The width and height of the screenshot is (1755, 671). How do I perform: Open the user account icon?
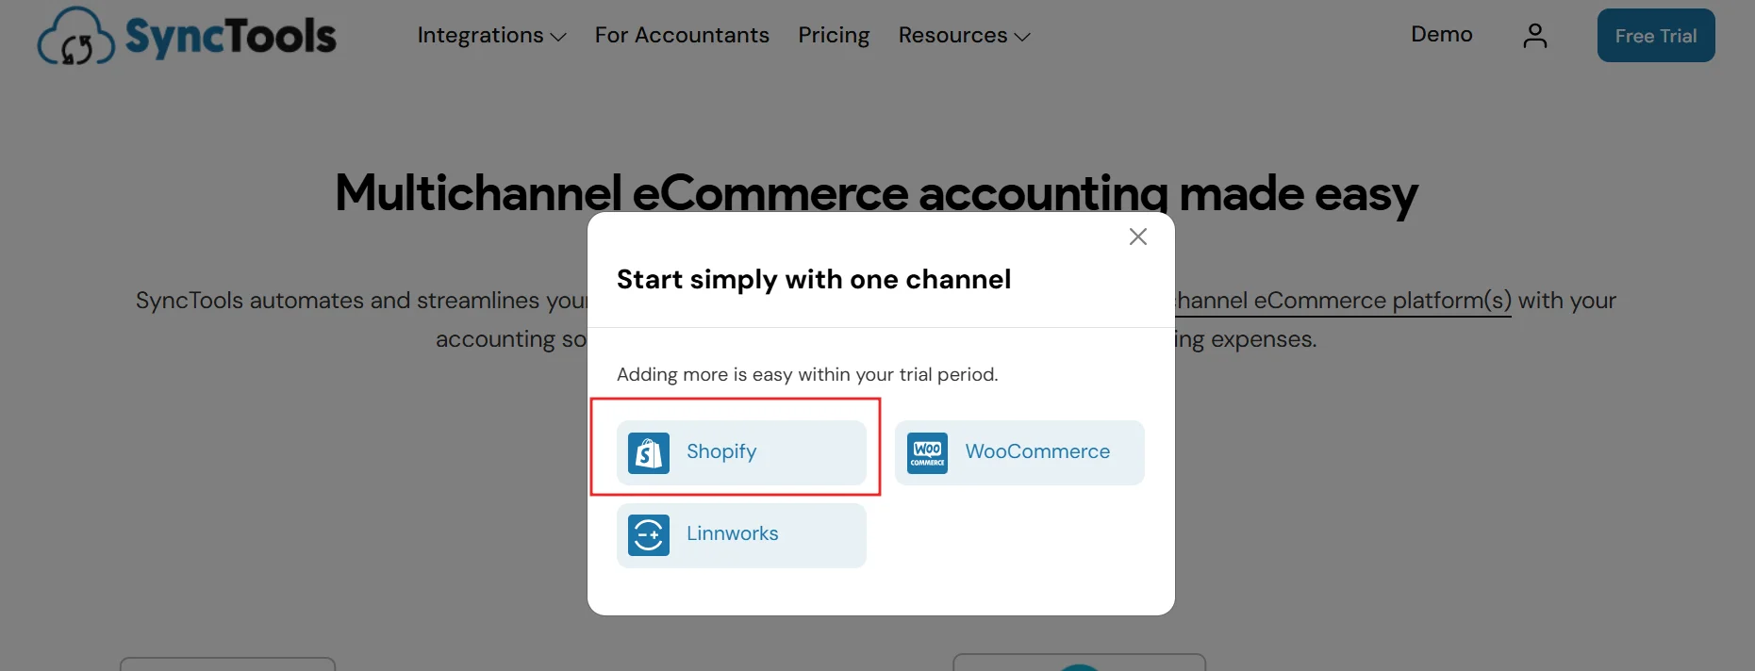pyautogui.click(x=1534, y=36)
